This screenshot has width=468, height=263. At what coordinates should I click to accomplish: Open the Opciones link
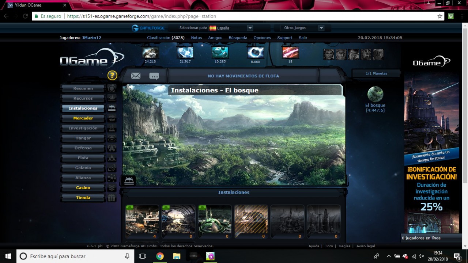[262, 38]
